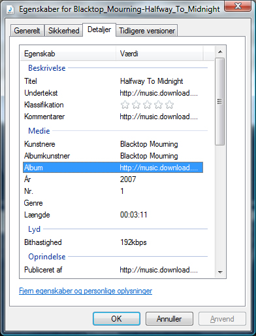
Task: Select the Længde value 00:03:11
Action: 134,215
